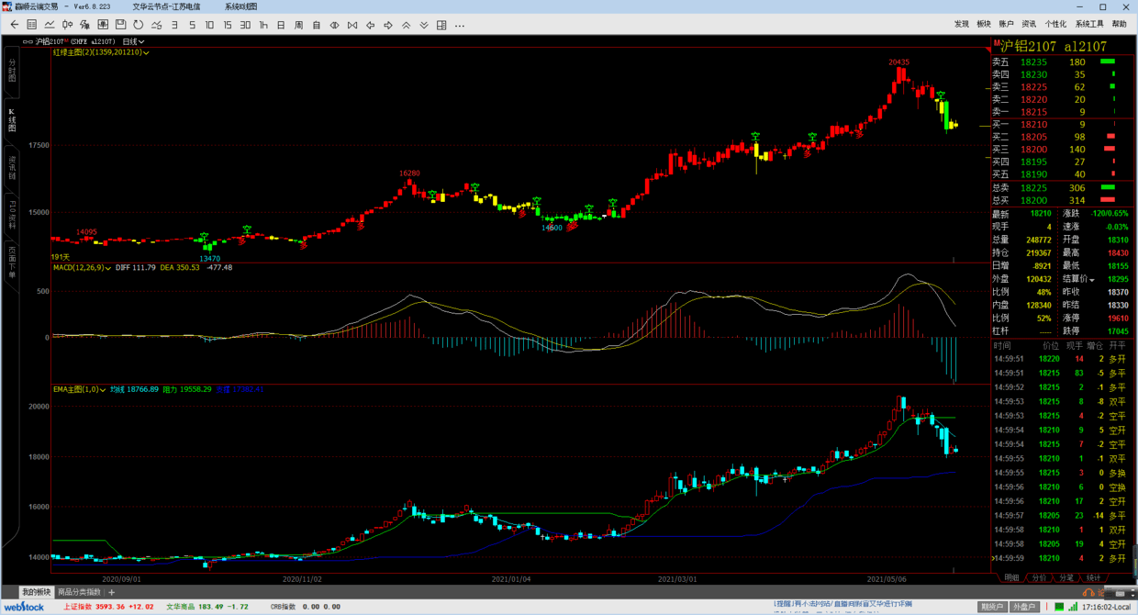Click the back arrow toolbar icon

14,25
